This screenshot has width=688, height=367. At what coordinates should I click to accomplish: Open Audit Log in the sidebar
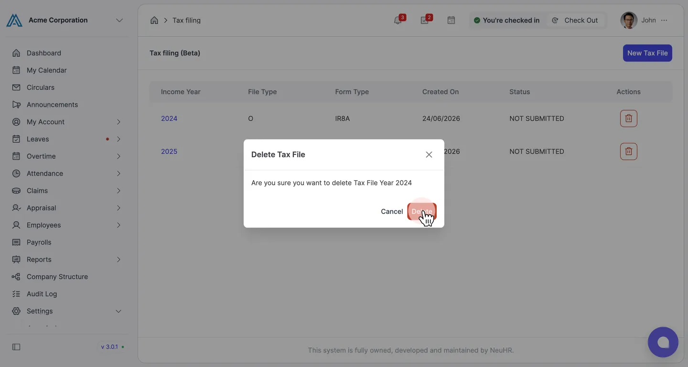pyautogui.click(x=42, y=294)
